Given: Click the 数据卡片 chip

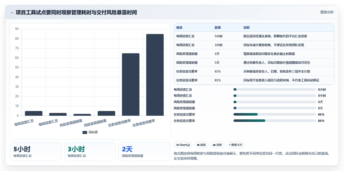Looking at the screenshot, I should click(x=235, y=145).
